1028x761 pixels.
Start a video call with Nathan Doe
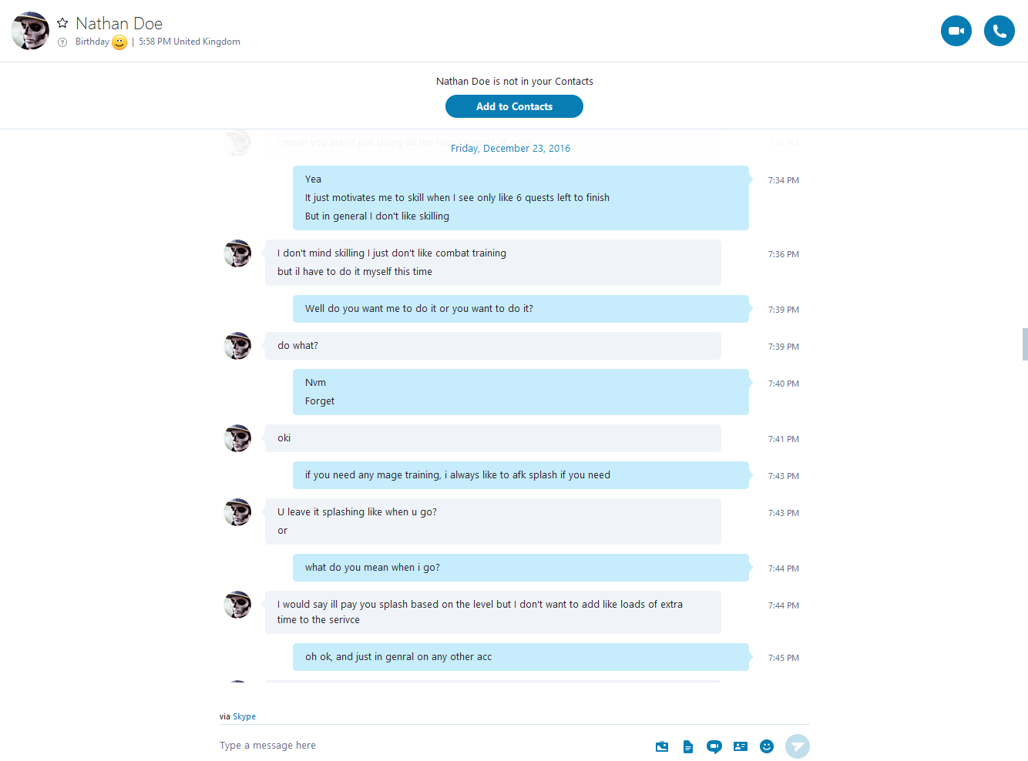pos(956,31)
